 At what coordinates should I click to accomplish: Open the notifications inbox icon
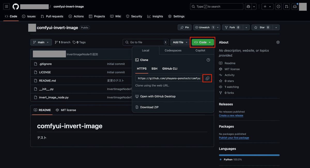tap(295, 6)
